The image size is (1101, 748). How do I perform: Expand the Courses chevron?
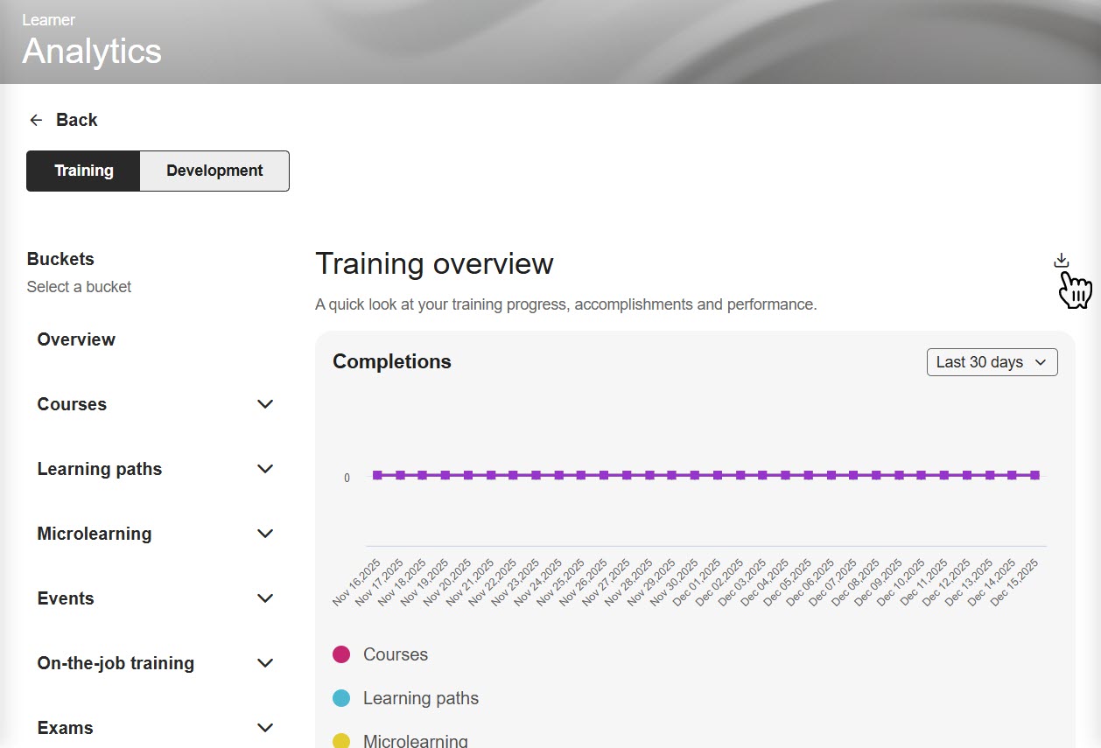(265, 404)
